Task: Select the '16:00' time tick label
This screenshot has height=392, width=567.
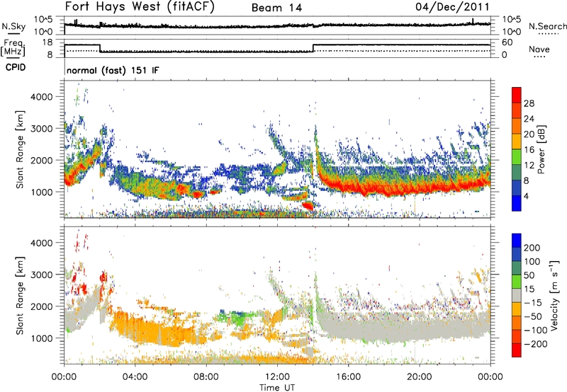Action: [x=348, y=377]
